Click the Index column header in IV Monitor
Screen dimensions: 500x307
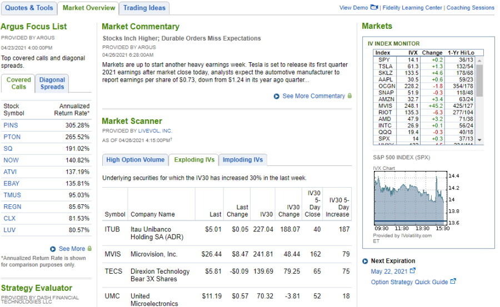pyautogui.click(x=382, y=53)
